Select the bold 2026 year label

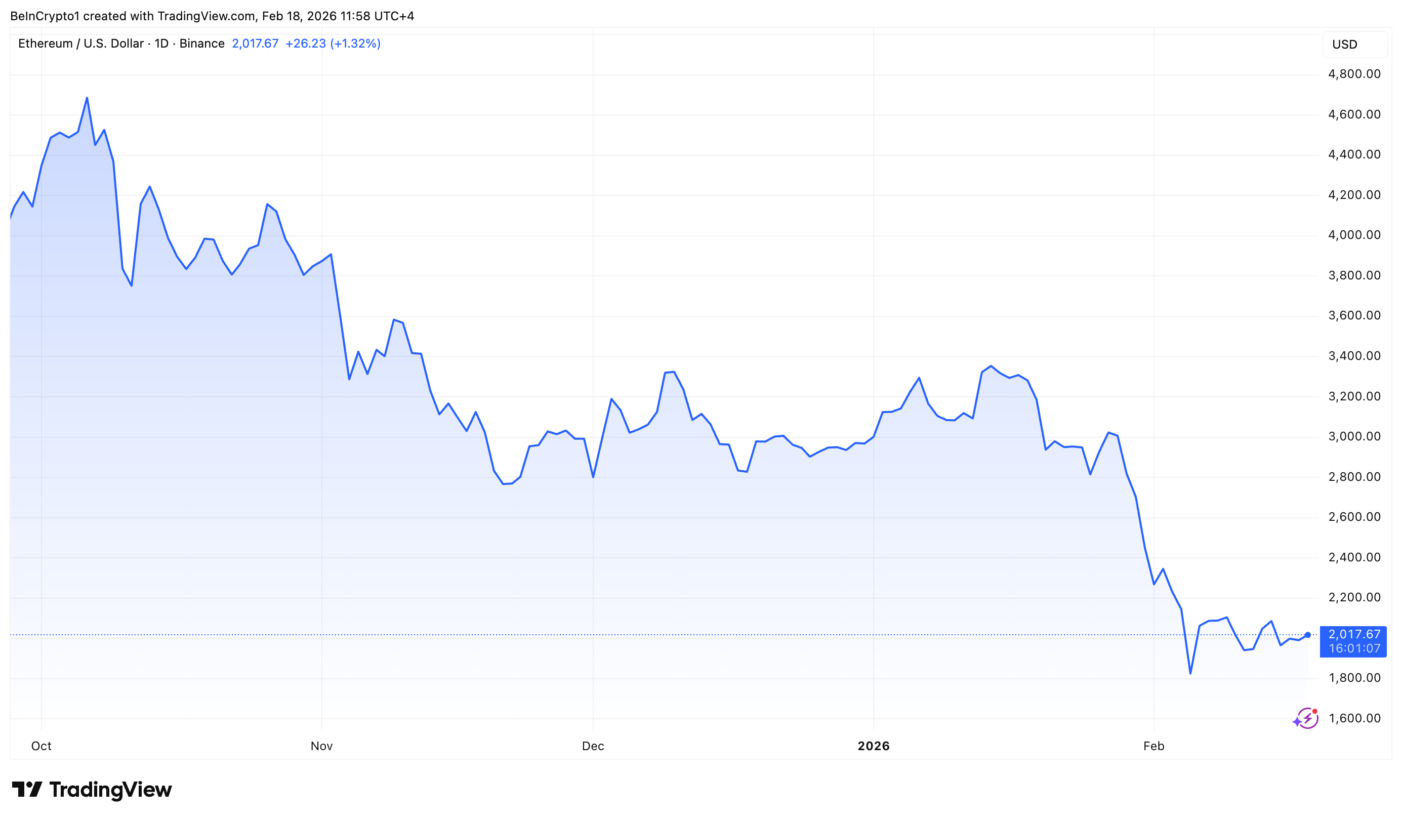pos(873,746)
